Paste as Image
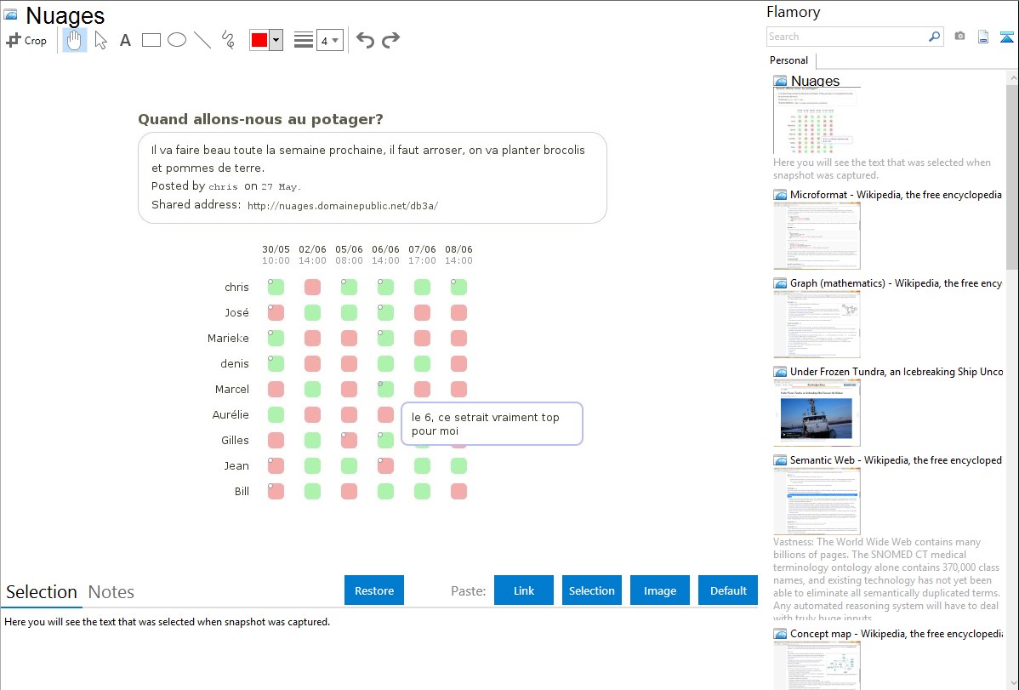The image size is (1019, 690). tap(659, 590)
